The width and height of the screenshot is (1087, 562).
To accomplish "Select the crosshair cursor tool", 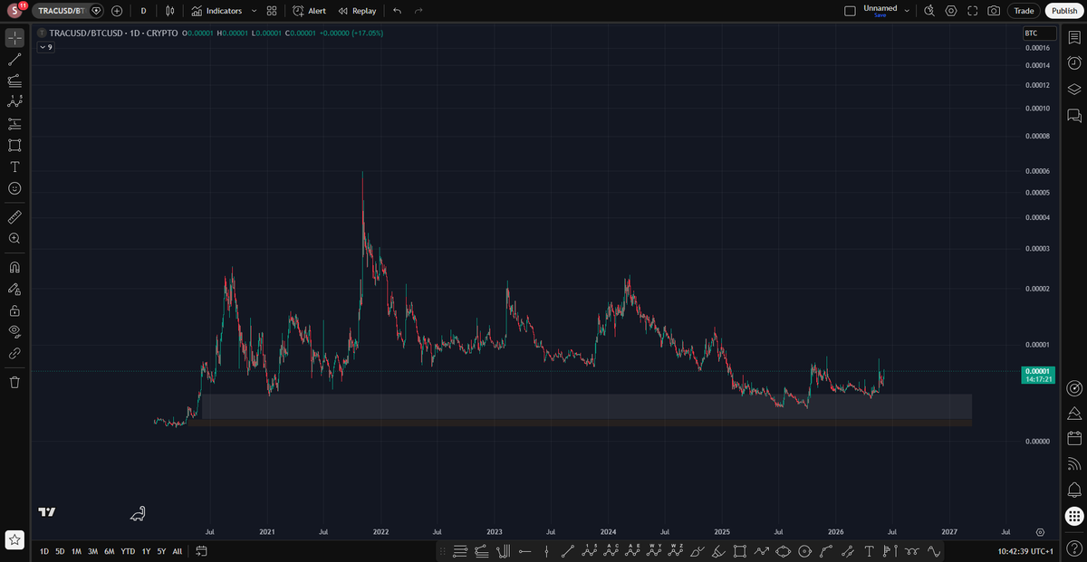I will (14, 38).
